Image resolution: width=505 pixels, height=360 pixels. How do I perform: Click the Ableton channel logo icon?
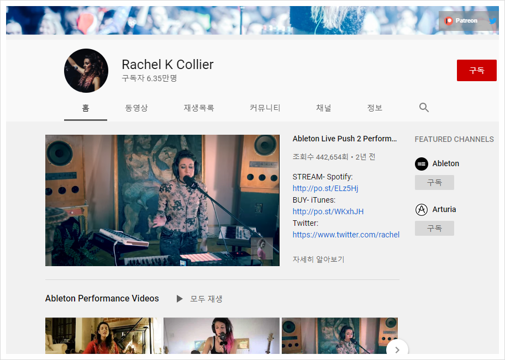[x=421, y=164]
